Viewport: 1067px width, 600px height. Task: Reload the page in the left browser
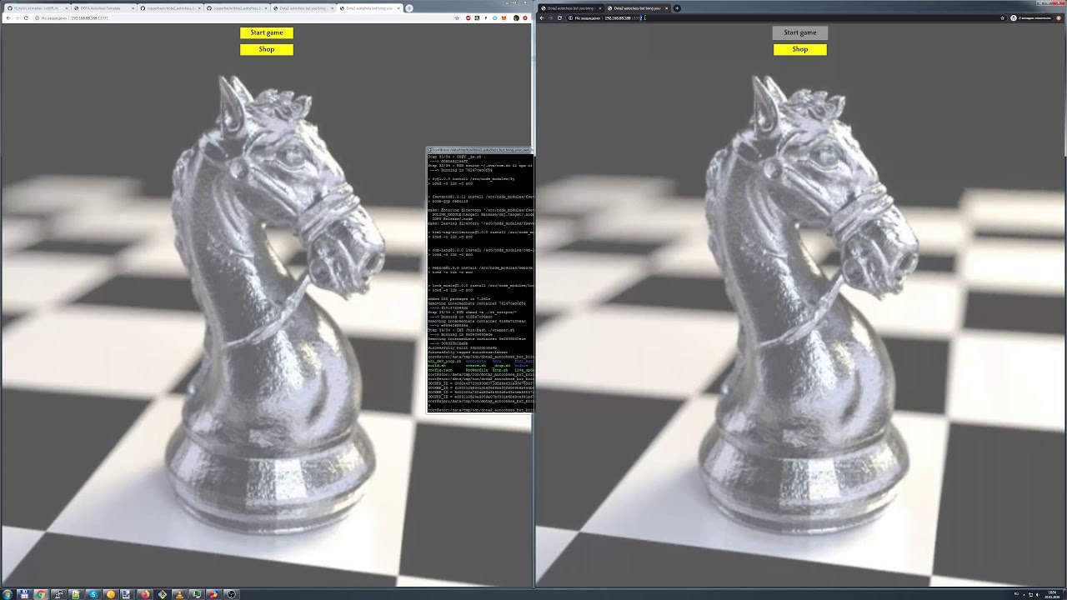click(x=26, y=17)
